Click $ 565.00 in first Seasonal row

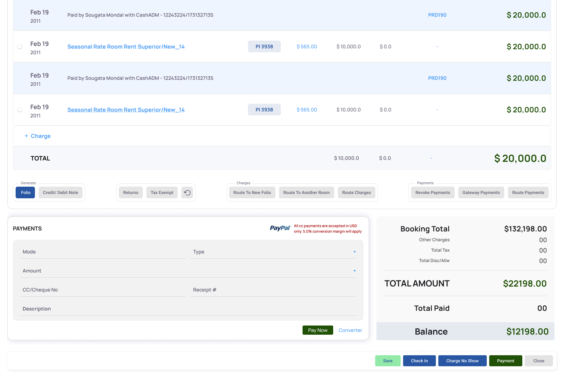tap(307, 47)
